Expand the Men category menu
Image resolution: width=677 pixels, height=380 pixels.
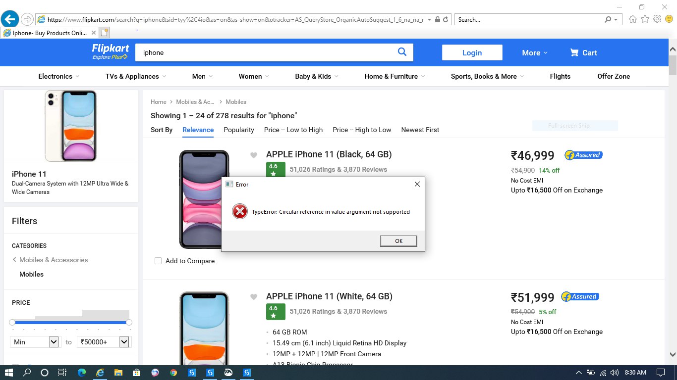202,76
